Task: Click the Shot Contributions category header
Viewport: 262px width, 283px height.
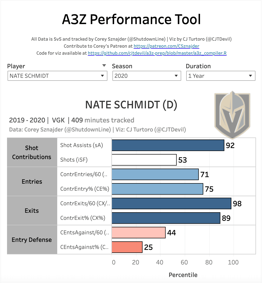Action: pos(32,152)
